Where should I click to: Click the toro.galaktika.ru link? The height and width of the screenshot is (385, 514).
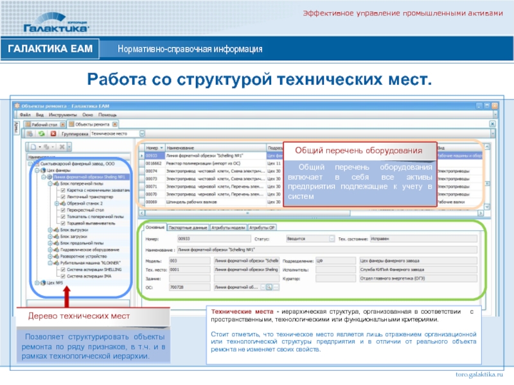click(x=479, y=375)
